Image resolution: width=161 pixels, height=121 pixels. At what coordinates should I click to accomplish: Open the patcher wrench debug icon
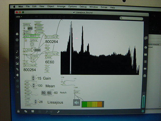[58, 112]
